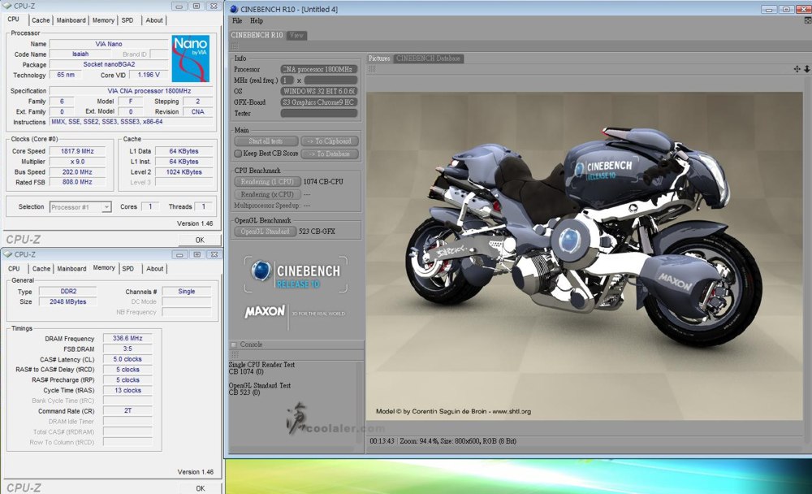Click the OS field in Cinebench Info

[x=319, y=91]
